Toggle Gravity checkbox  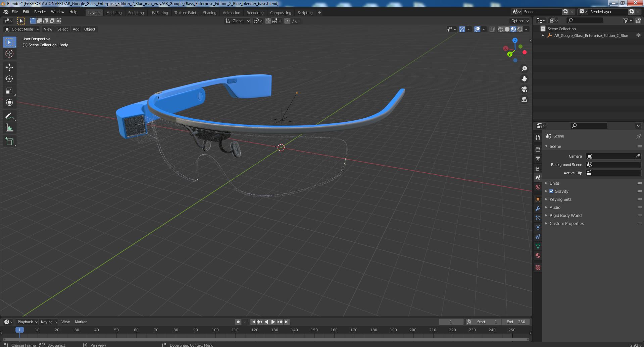[x=551, y=191]
